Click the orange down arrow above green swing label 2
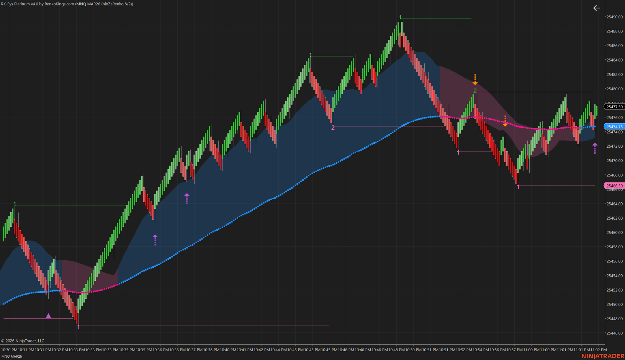This screenshot has height=360, width=625. pos(475,80)
